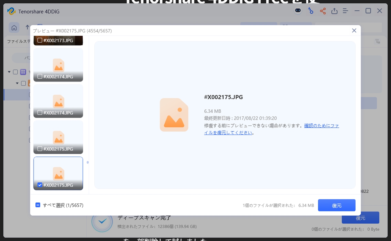Screen dimensions: 391x241
Task: Click the 6.34 MB size text under file name
Action: (x=213, y=111)
